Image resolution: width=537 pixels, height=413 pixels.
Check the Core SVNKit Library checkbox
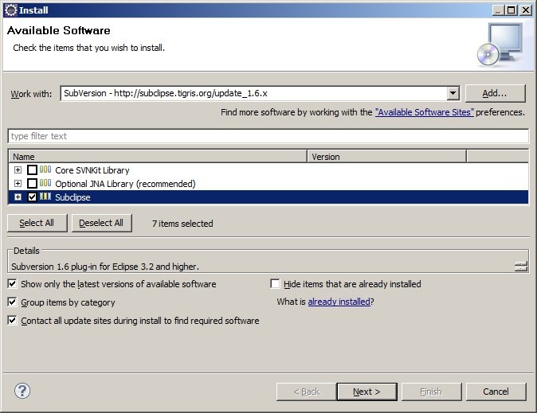pyautogui.click(x=32, y=170)
